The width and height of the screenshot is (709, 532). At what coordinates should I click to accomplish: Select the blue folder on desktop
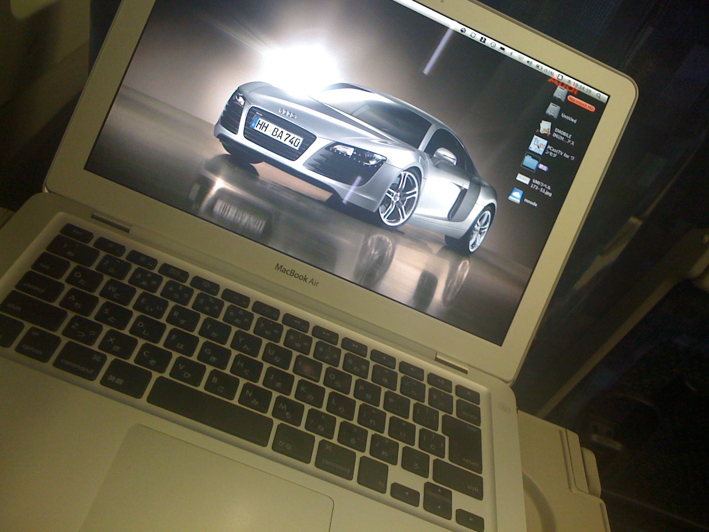pos(530,162)
